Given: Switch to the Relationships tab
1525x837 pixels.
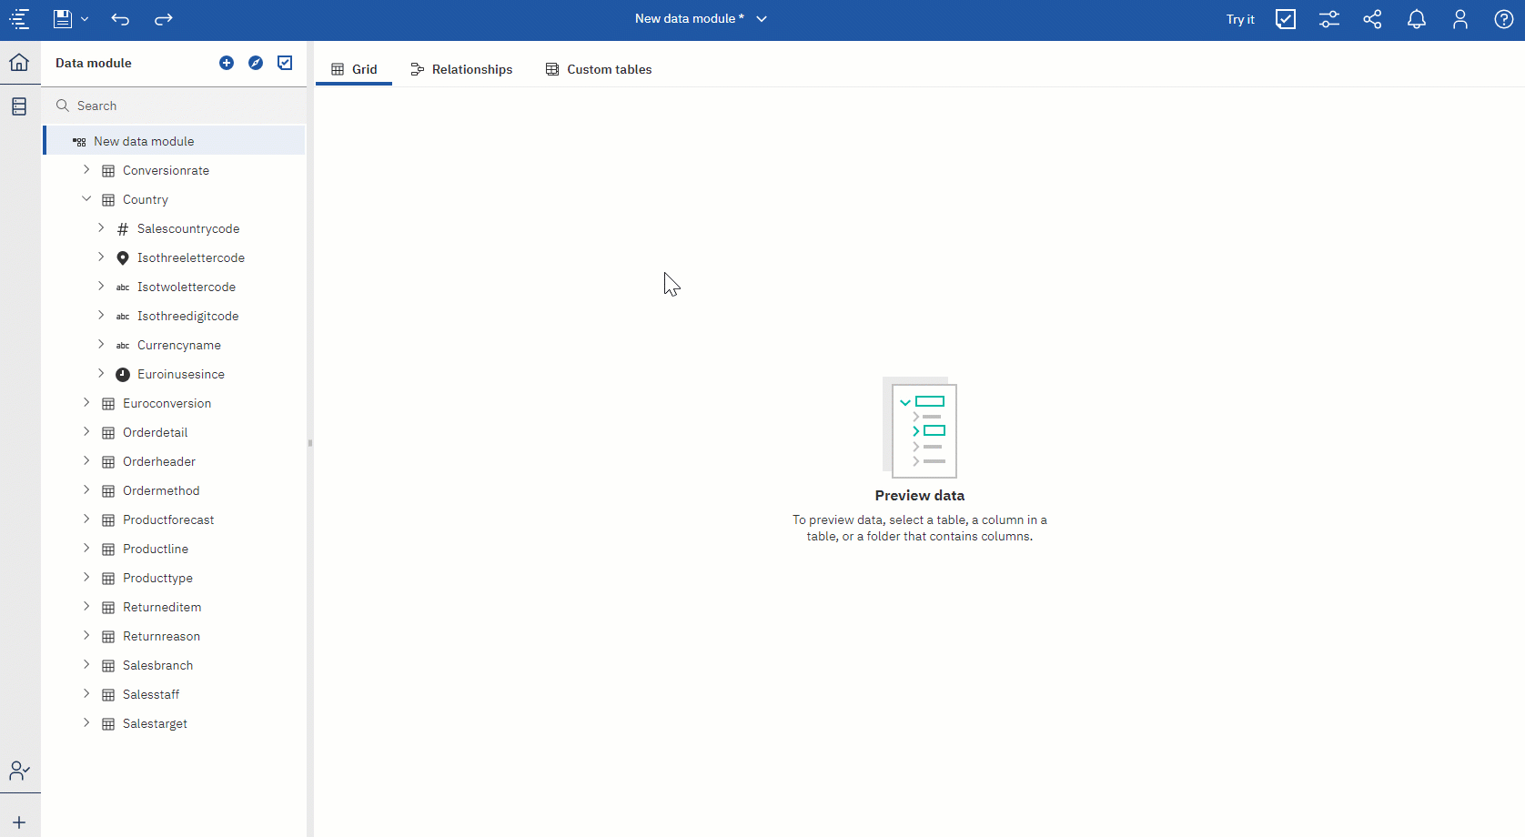Looking at the screenshot, I should tap(461, 69).
